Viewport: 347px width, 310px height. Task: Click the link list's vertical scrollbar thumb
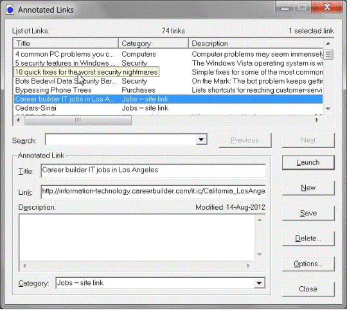pos(328,54)
